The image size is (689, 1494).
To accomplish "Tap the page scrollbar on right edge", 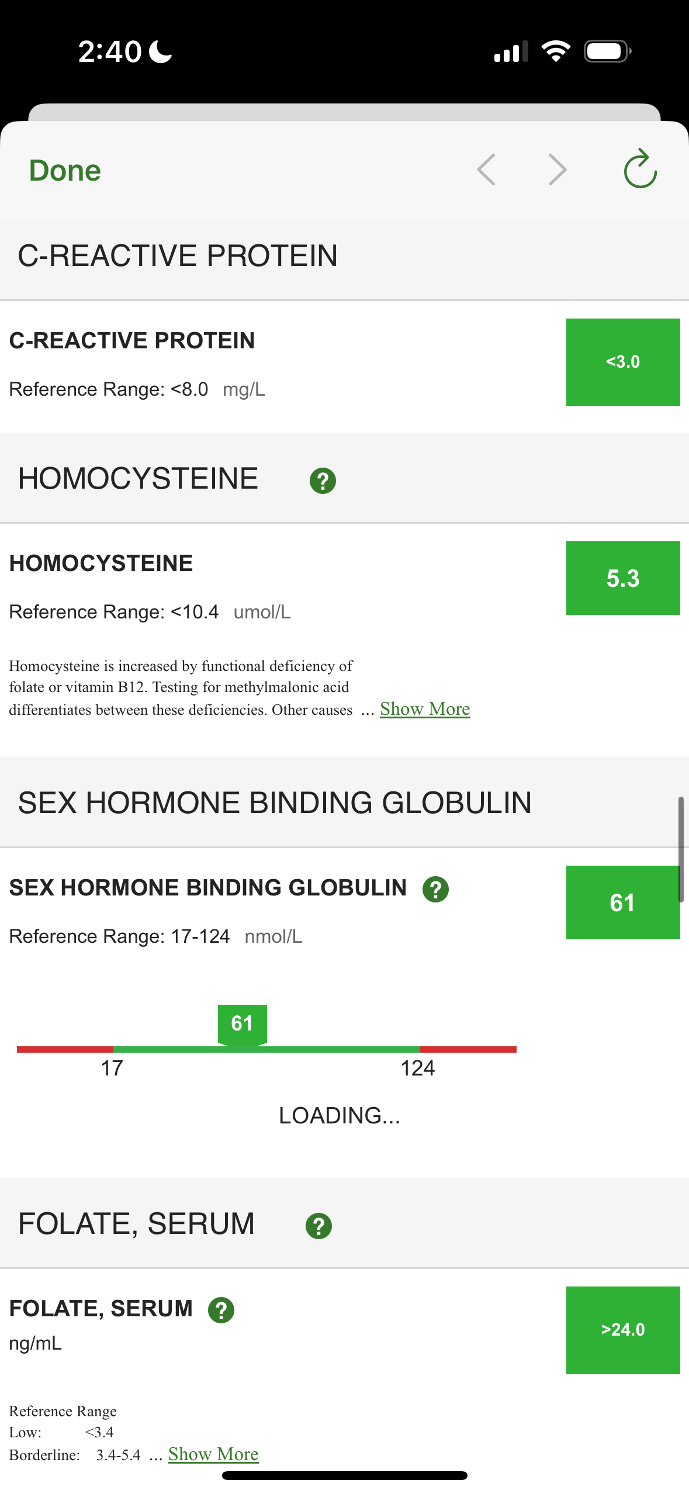I will pos(681,849).
